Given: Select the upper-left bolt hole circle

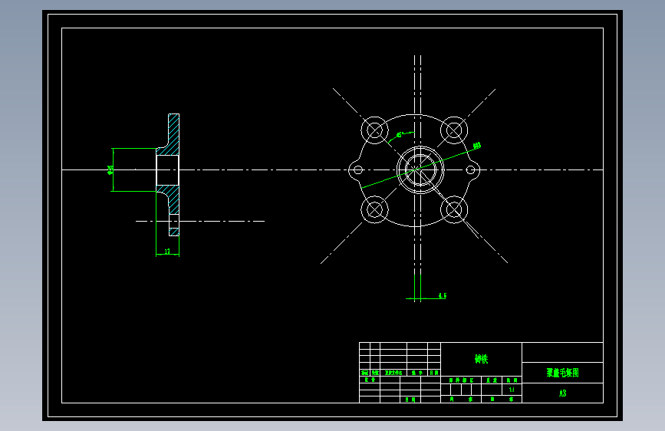Looking at the screenshot, I should (374, 130).
